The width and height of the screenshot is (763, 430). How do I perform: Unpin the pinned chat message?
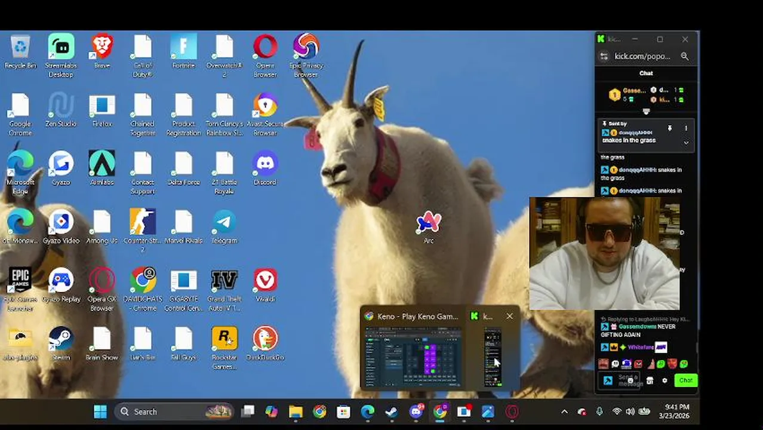point(670,128)
